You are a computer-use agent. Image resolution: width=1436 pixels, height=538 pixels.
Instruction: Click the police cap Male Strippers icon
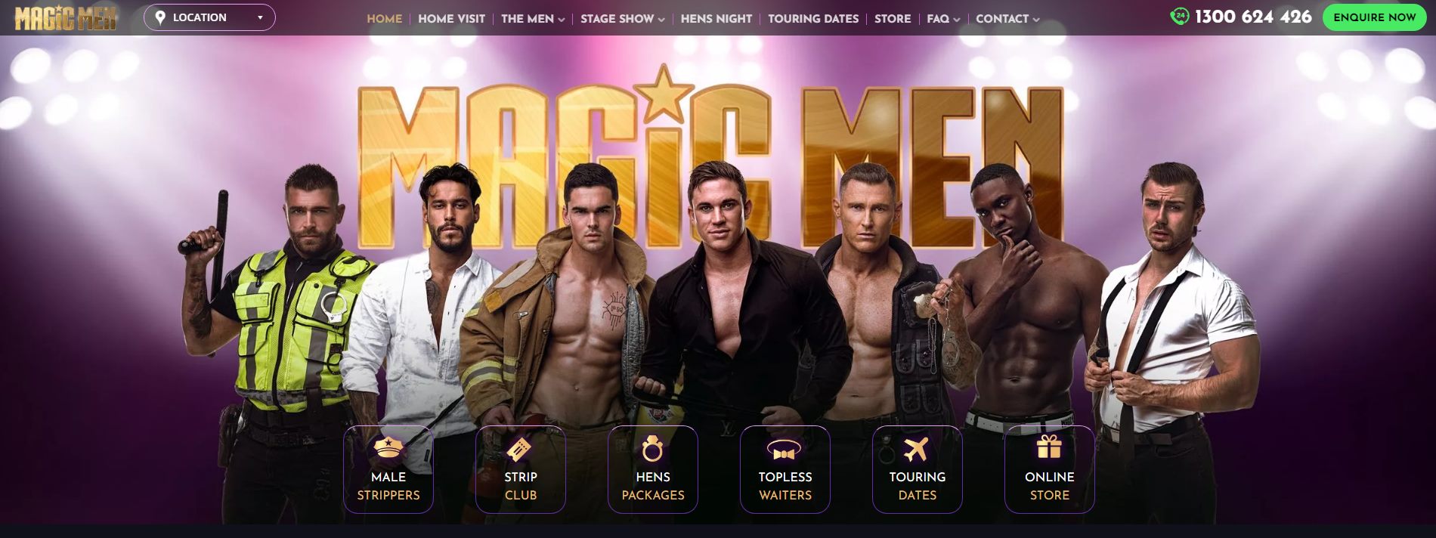388,448
